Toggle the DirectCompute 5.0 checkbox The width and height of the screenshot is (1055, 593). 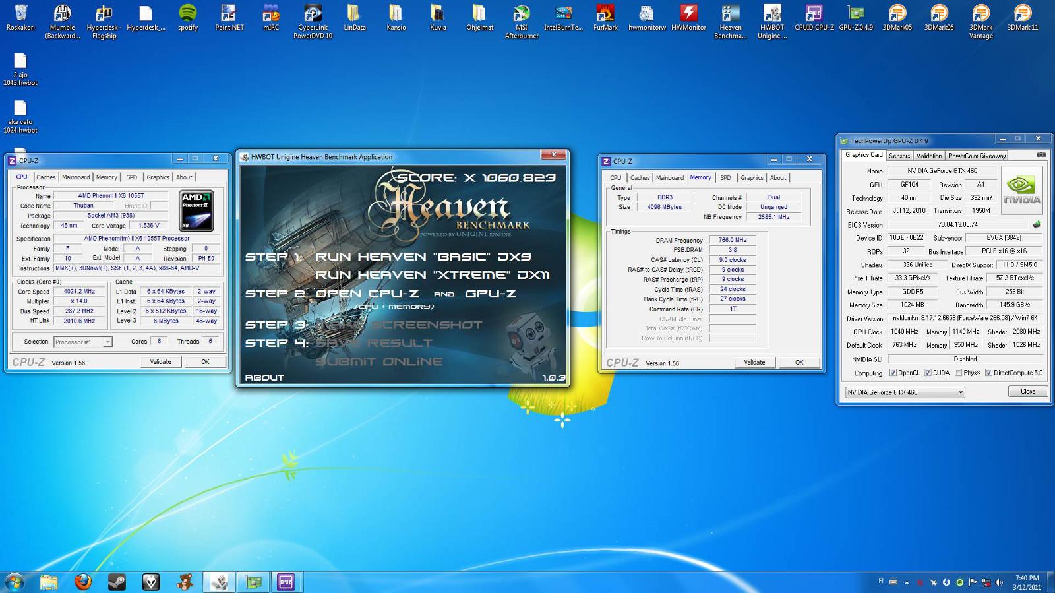click(x=988, y=373)
